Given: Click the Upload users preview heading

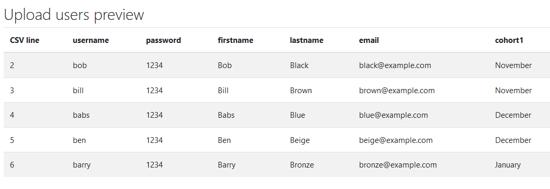Looking at the screenshot, I should [x=74, y=15].
